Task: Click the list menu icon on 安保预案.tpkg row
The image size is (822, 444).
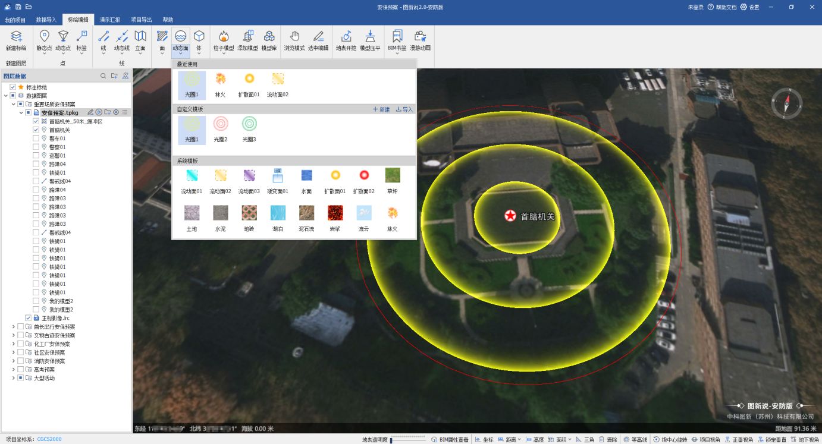Action: click(x=125, y=112)
